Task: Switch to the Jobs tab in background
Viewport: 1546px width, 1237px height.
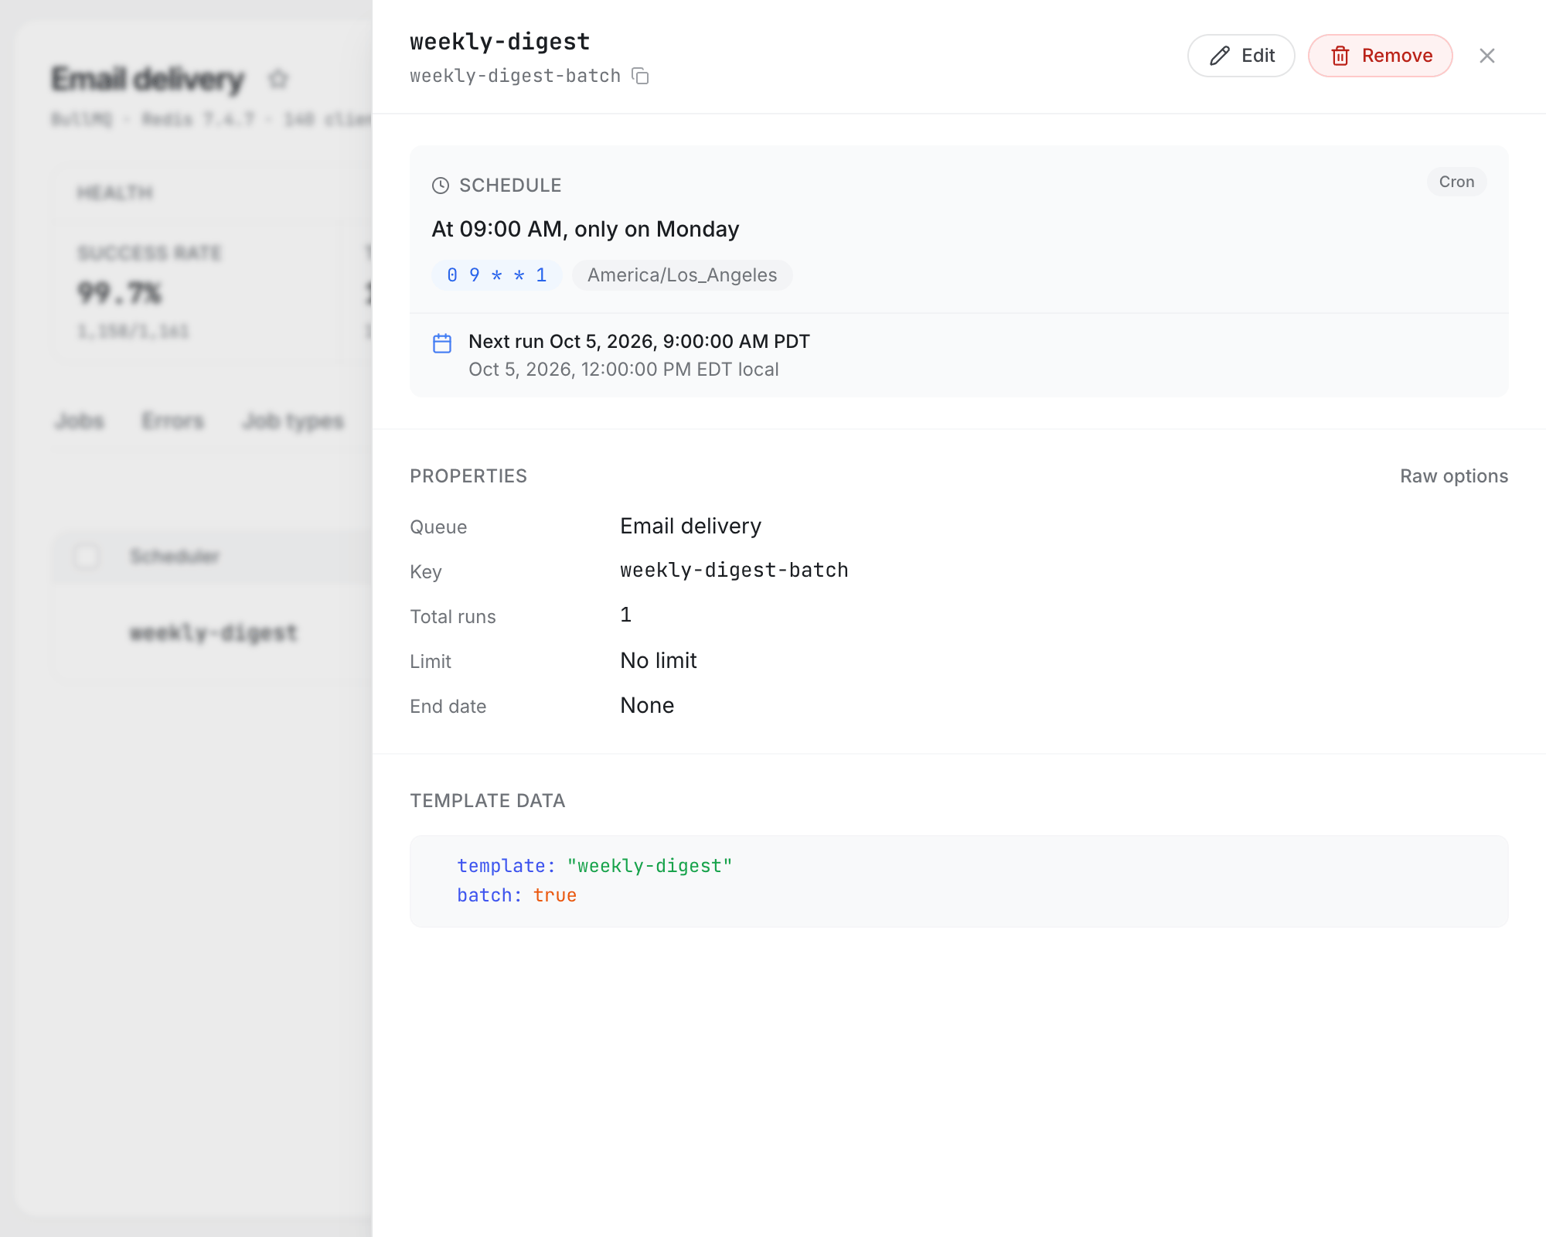Action: 80,421
